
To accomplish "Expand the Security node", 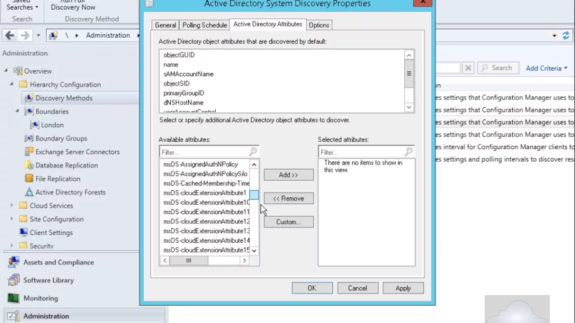I will (x=12, y=245).
